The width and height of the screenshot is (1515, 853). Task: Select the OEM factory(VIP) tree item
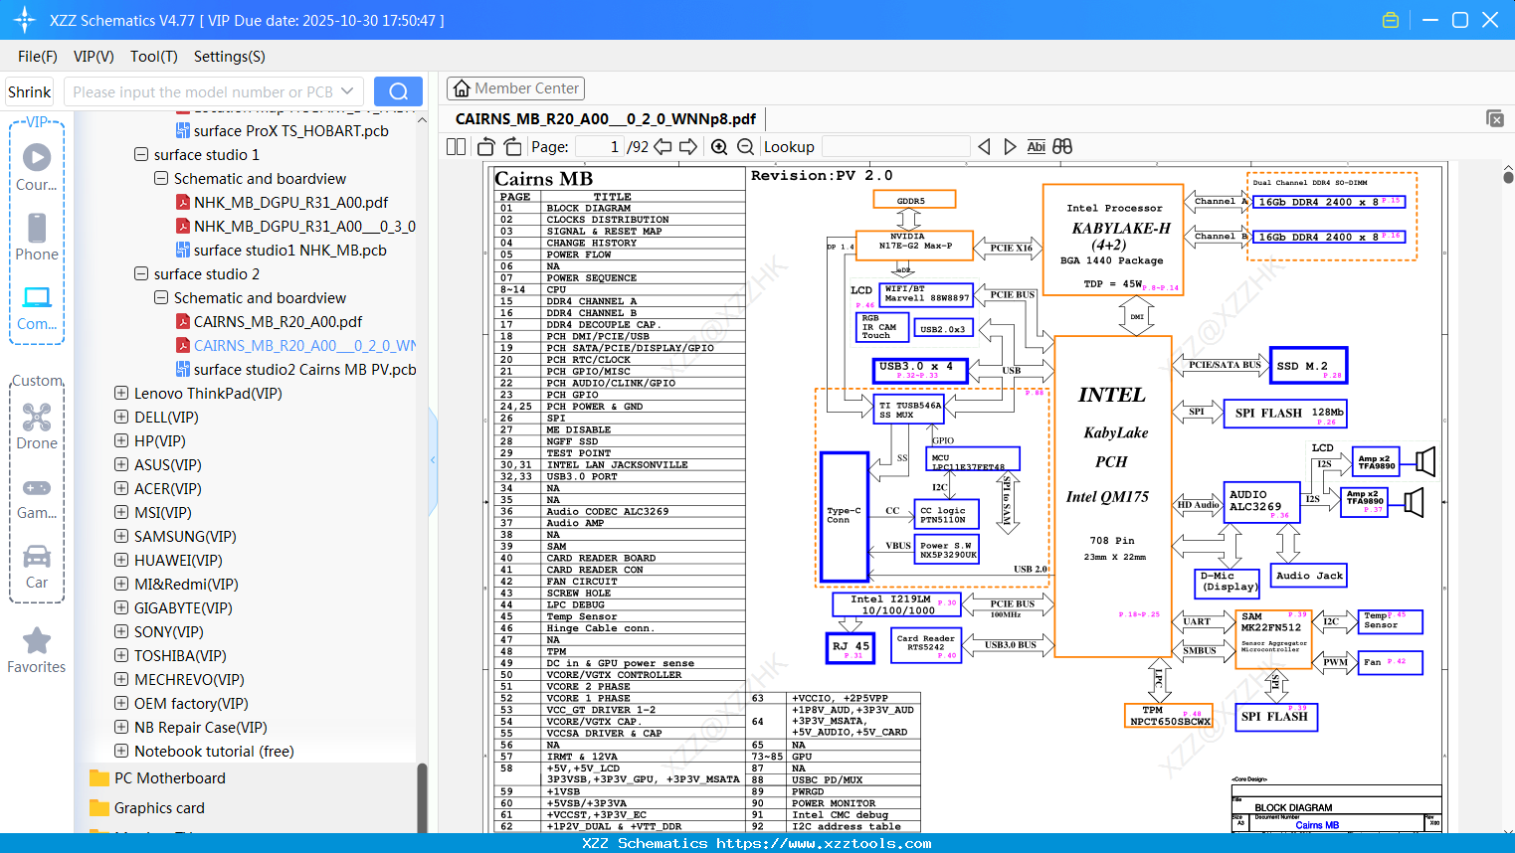[x=191, y=704]
